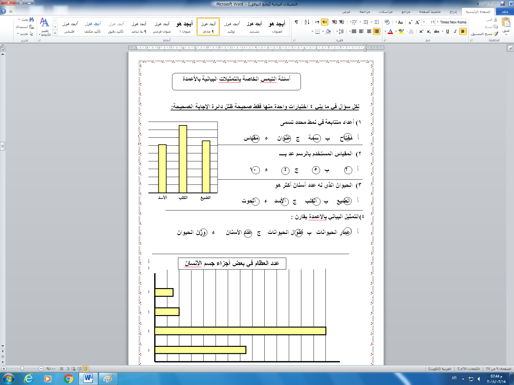Toggle right-to-left text direction
The width and height of the screenshot is (514, 385).
[325, 22]
